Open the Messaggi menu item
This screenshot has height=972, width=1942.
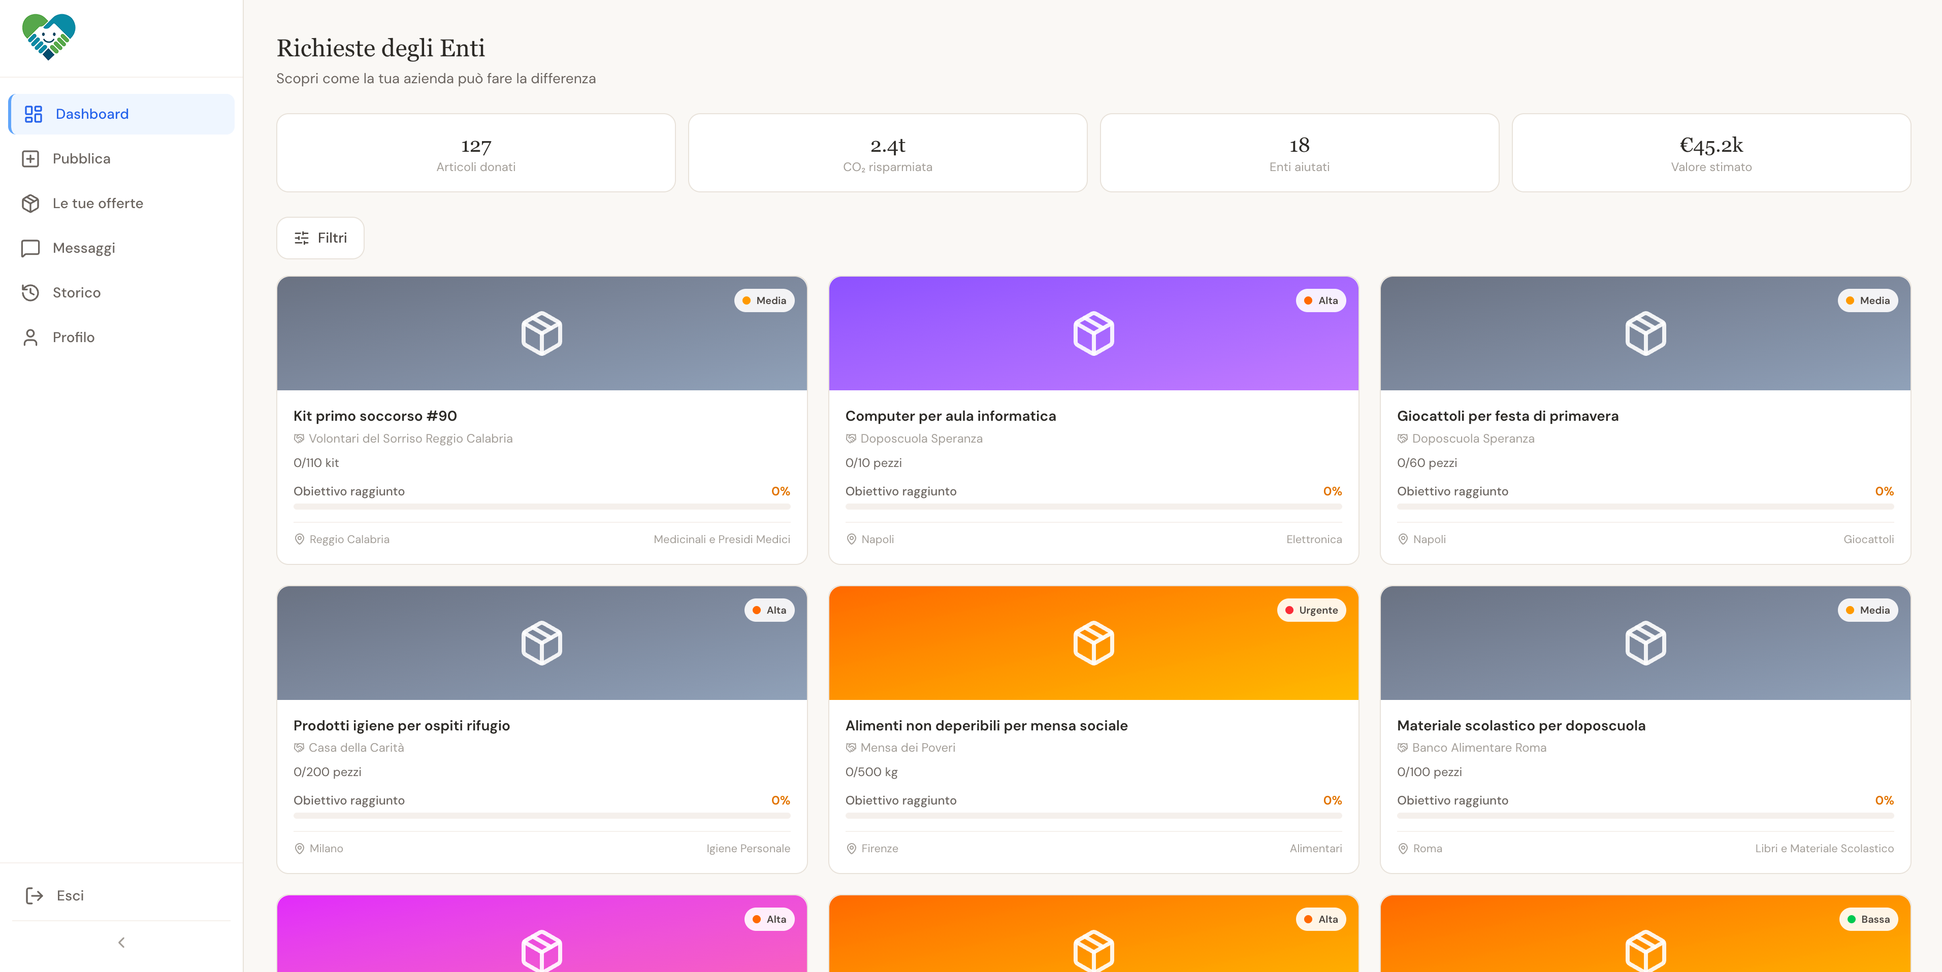tap(84, 248)
